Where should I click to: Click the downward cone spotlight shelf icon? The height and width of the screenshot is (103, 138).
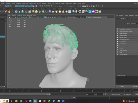(x=56, y=12)
